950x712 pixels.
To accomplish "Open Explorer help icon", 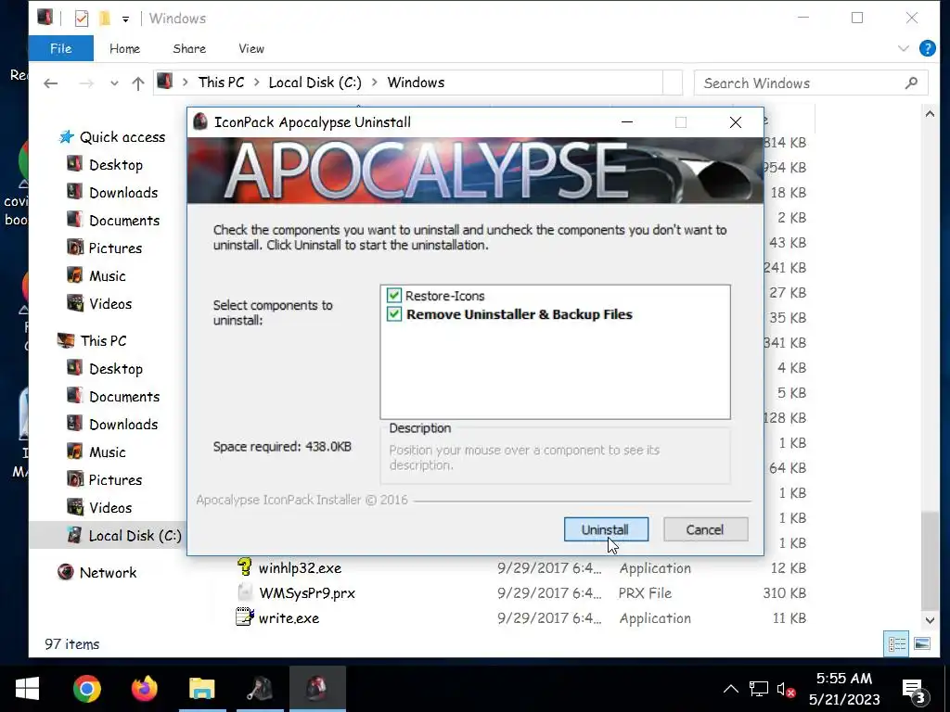I will (x=928, y=48).
